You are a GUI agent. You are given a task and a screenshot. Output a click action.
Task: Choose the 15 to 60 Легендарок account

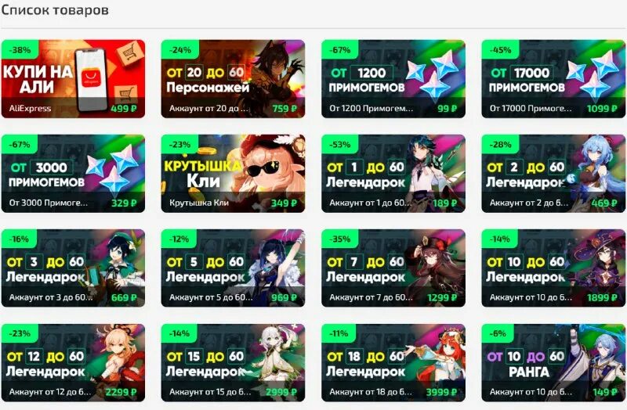pos(233,362)
